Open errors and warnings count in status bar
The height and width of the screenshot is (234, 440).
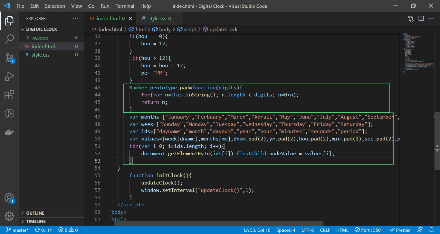tap(68, 230)
